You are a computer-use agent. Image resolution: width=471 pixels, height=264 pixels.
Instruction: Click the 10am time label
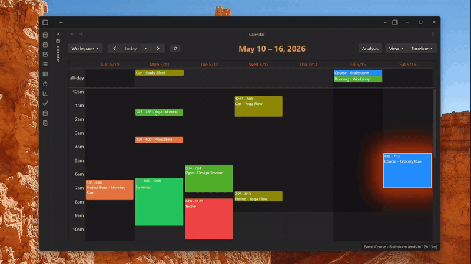(x=78, y=229)
